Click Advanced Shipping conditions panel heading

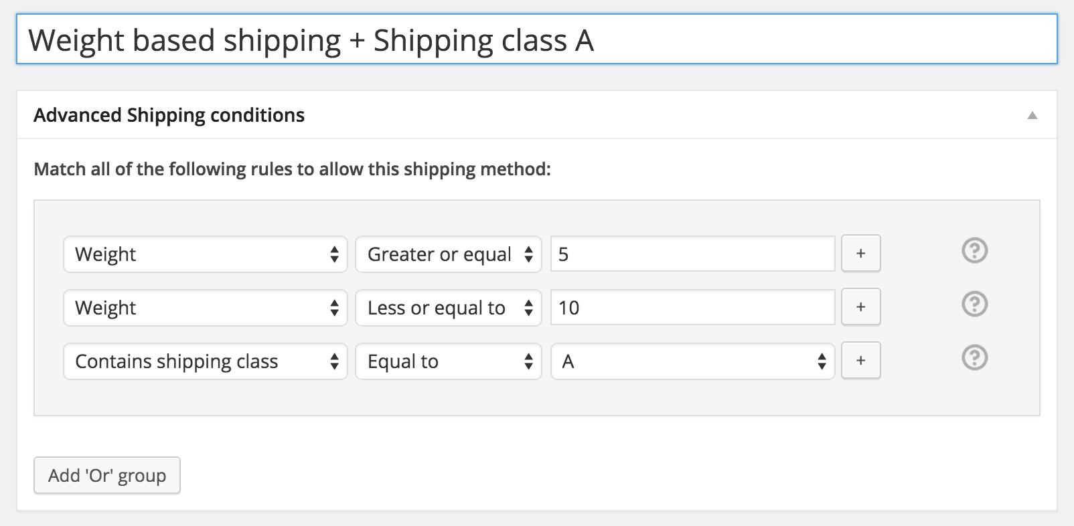click(169, 115)
